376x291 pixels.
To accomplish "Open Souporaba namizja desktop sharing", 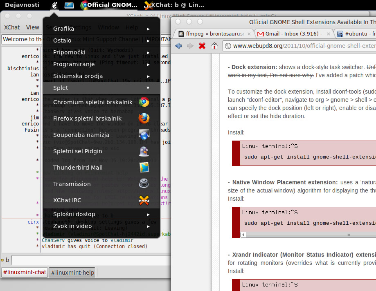I will tap(101, 135).
